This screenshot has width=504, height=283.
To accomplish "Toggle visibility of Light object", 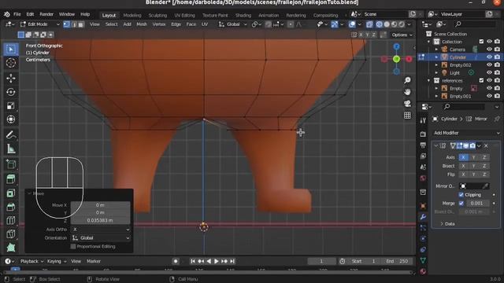I will click(x=489, y=73).
